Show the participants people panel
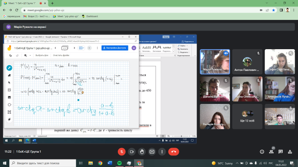 tap(271, 152)
